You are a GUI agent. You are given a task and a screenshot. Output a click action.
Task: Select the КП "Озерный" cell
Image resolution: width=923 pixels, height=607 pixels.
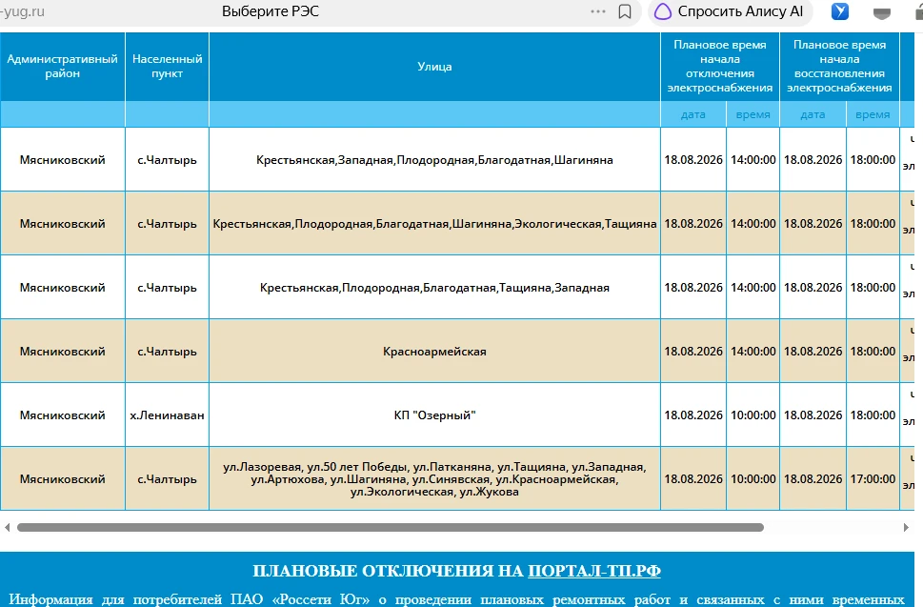tap(434, 415)
